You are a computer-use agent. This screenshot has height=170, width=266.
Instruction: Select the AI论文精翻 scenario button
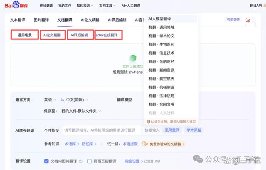click(x=53, y=35)
